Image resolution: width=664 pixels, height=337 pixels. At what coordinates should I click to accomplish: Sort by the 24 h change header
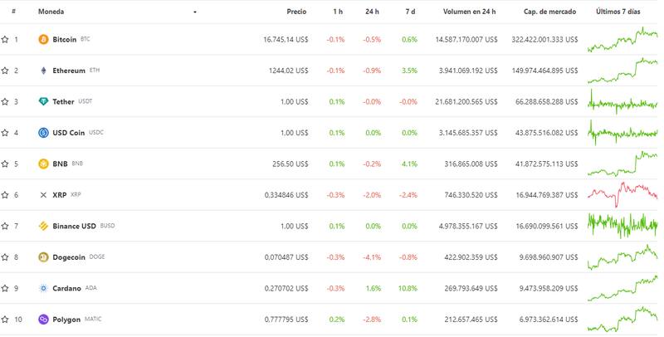point(373,12)
